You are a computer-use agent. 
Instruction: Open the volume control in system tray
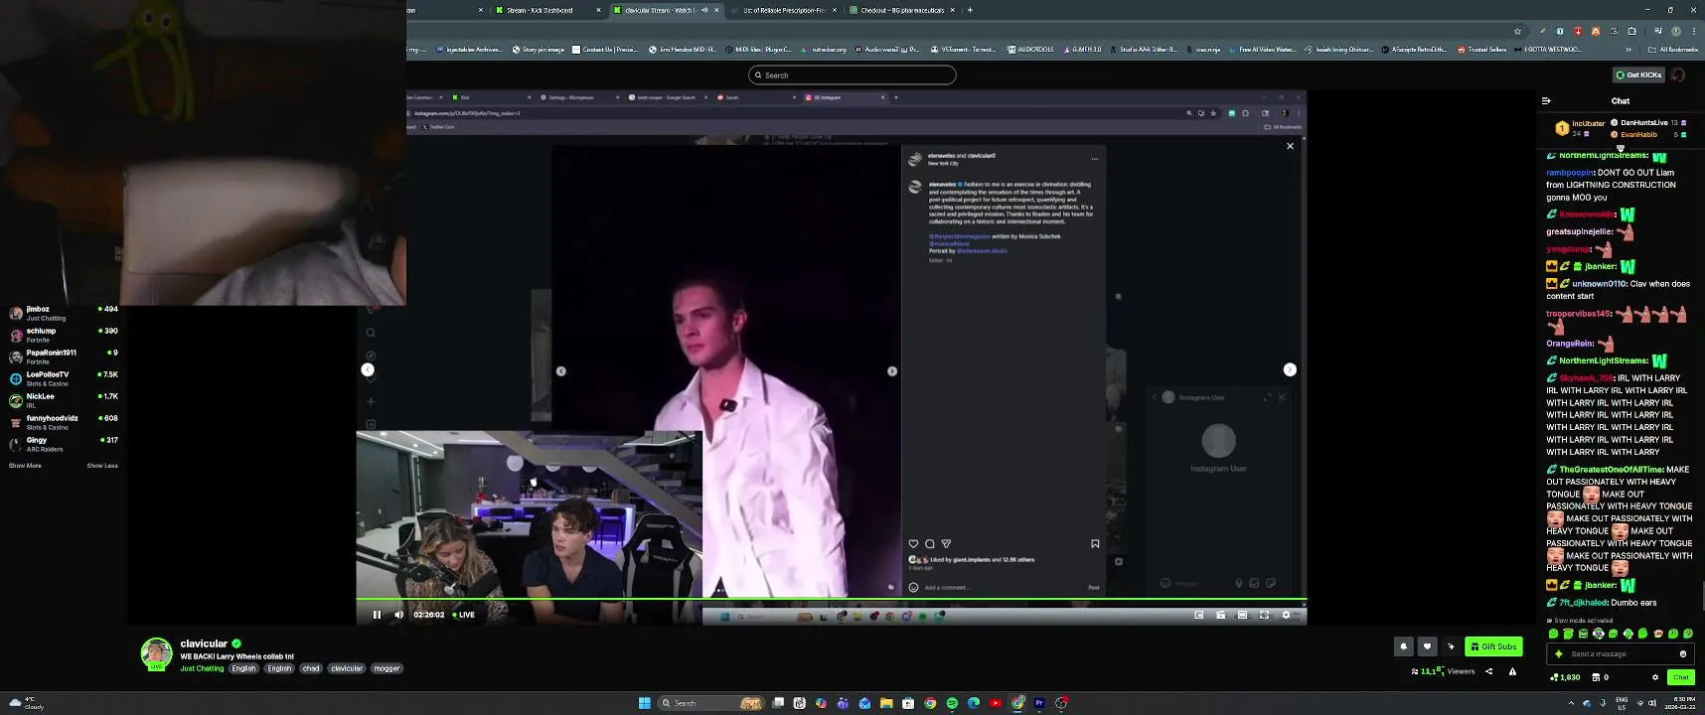(x=1652, y=703)
